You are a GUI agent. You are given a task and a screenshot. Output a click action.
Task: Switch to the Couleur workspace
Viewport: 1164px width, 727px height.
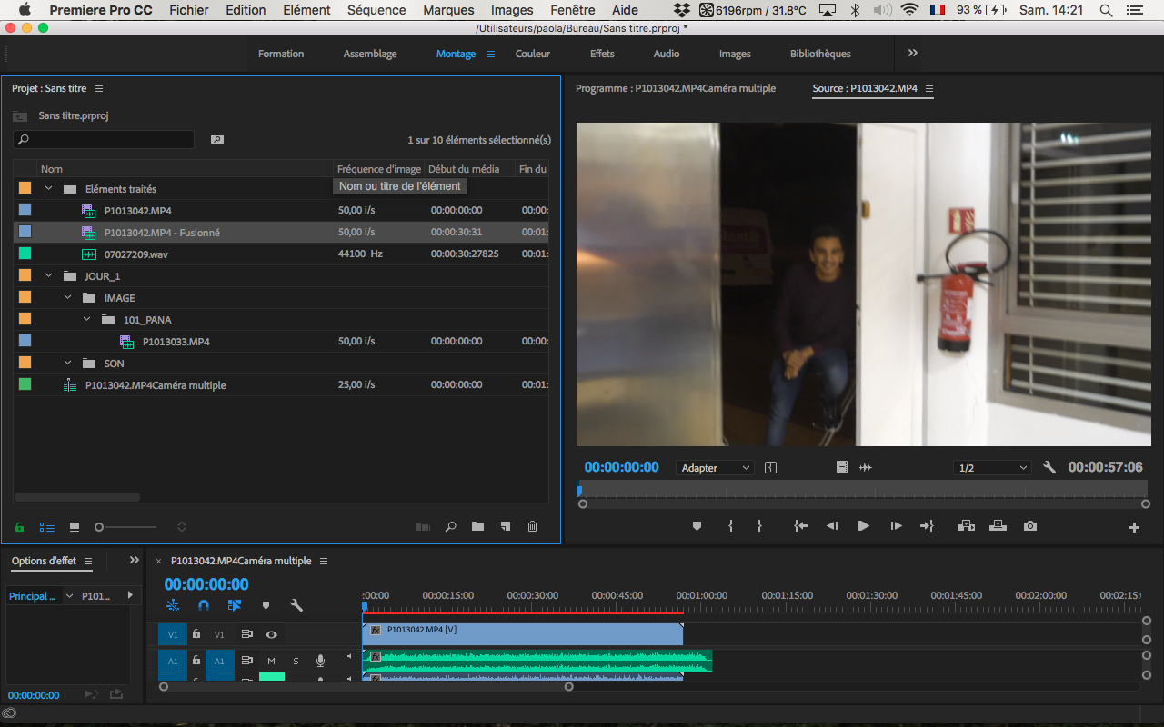pyautogui.click(x=533, y=54)
